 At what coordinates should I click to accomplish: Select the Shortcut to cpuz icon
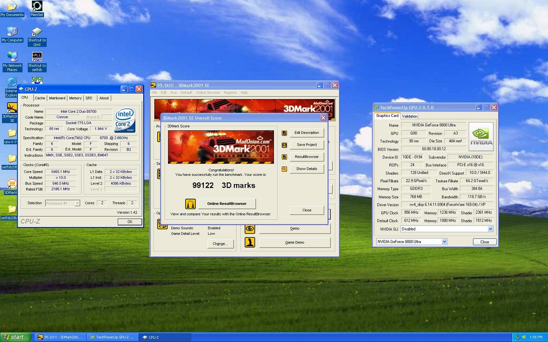point(37,37)
